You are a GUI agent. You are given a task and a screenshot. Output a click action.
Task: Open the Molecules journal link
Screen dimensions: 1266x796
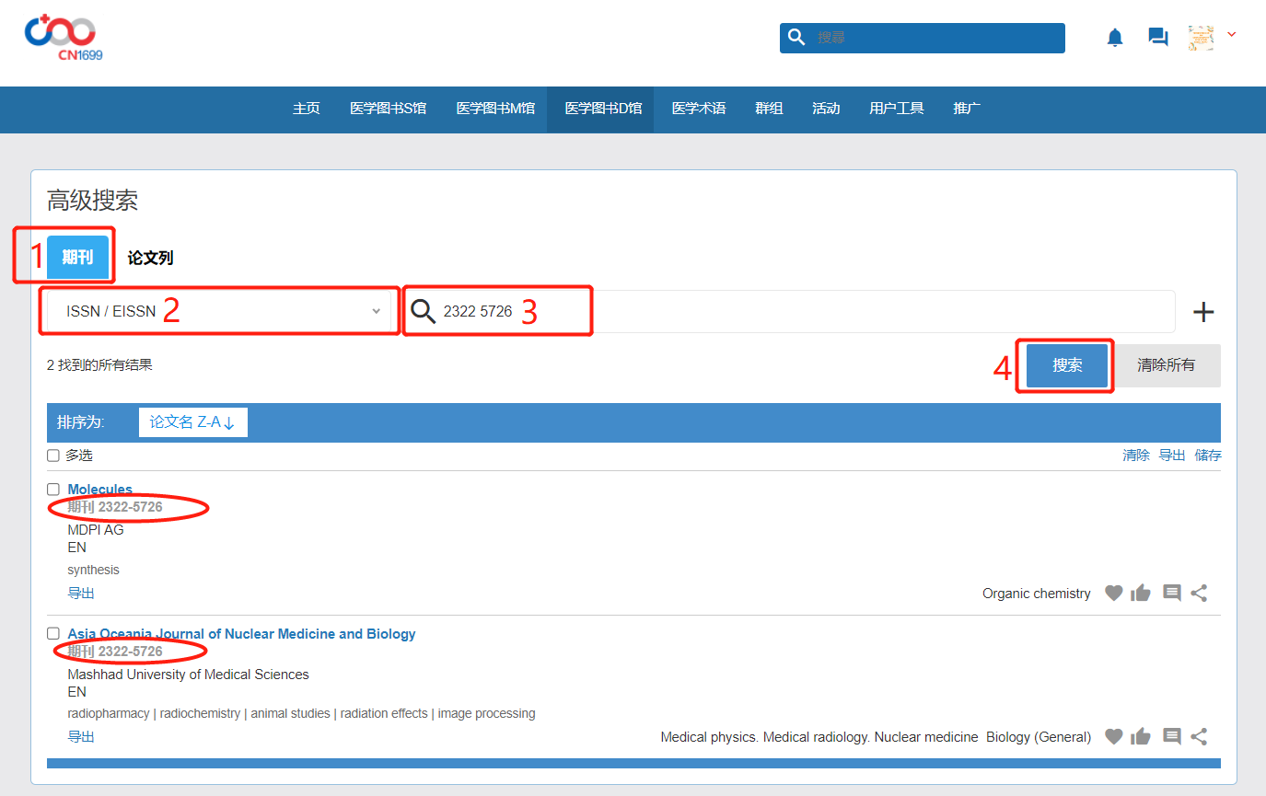point(99,490)
